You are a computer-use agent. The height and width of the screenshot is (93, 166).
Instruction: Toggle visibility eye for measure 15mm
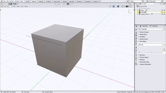pyautogui.click(x=164, y=14)
